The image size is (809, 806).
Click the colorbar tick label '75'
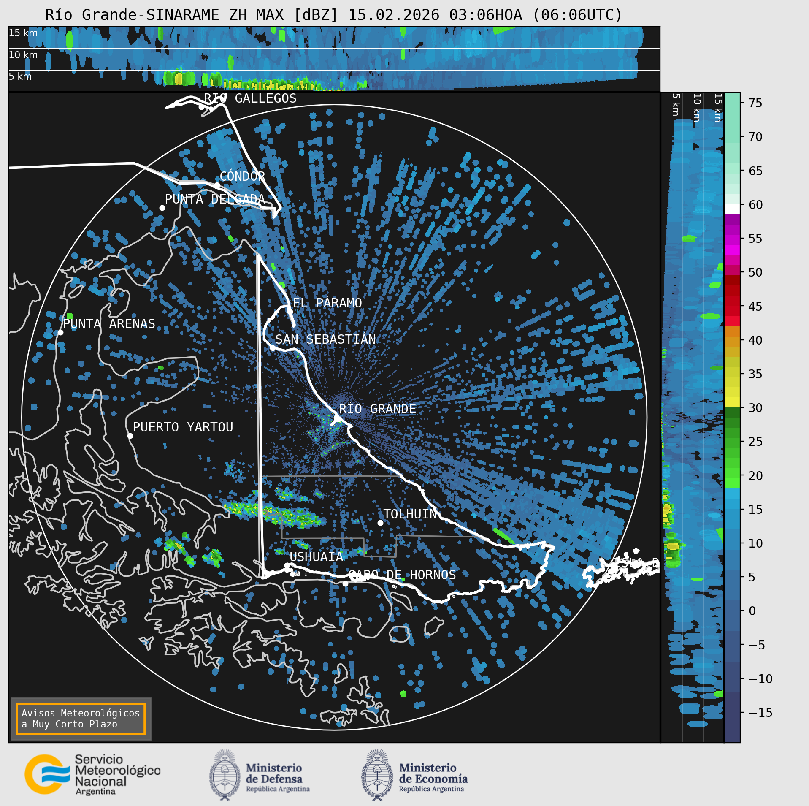point(755,103)
